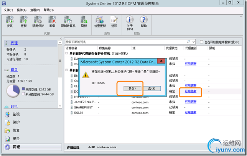Click 可用更新 link in the CL row
Screen dimensions: 247x156
(191, 85)
